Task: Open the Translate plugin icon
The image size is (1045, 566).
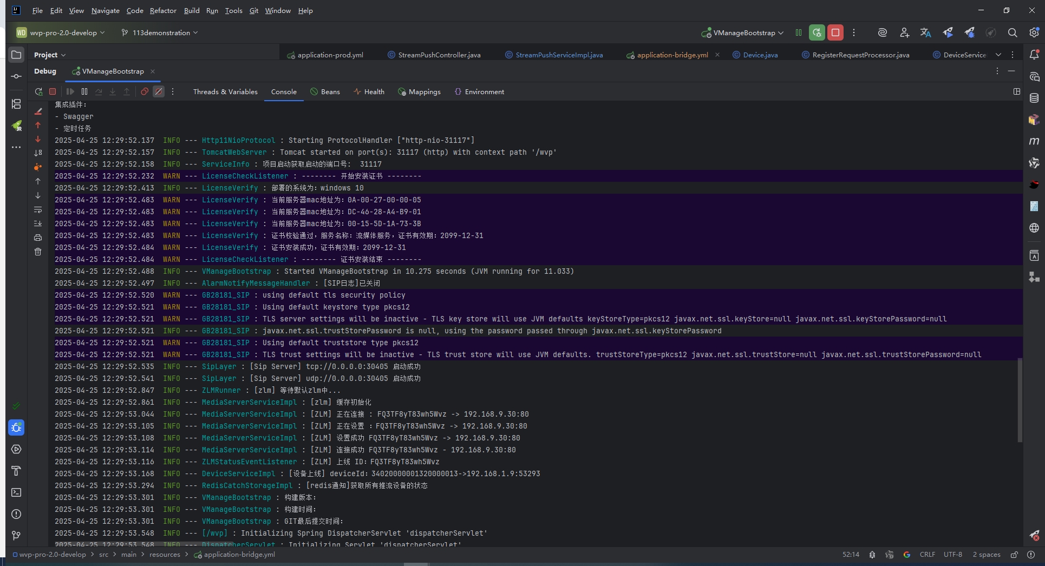Action: click(x=925, y=33)
